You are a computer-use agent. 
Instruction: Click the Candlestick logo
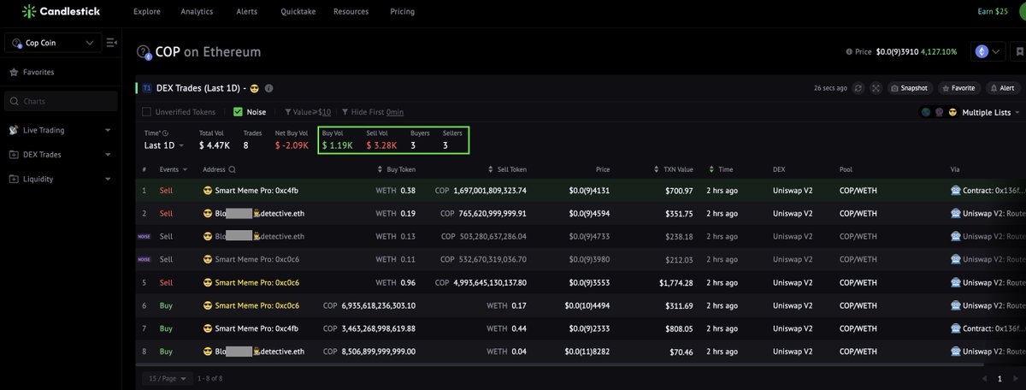pos(60,11)
